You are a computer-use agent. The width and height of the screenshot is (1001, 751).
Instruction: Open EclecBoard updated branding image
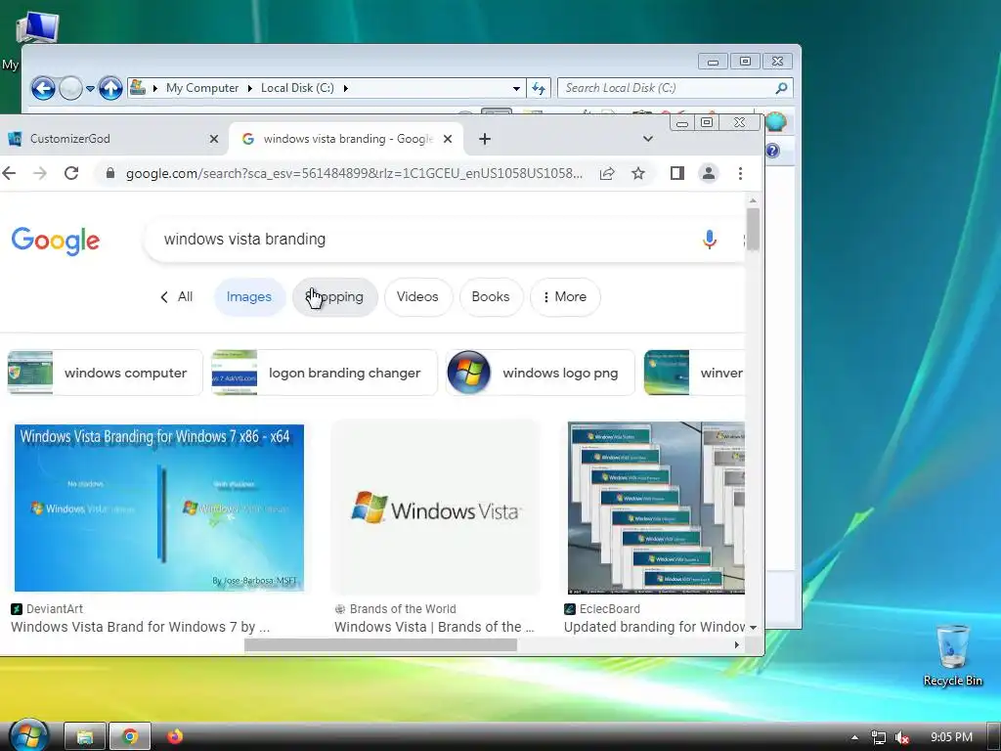pos(656,508)
